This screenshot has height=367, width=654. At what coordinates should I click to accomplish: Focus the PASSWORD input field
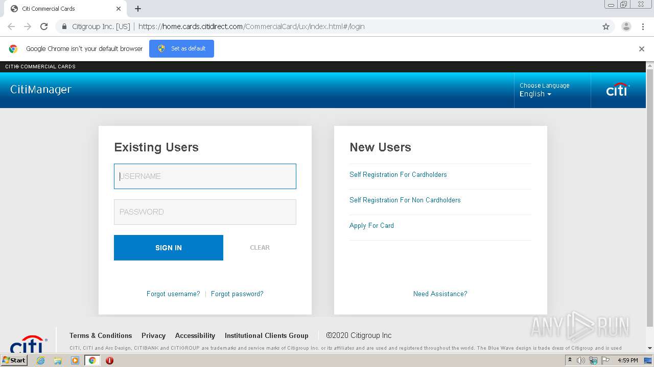[205, 212]
